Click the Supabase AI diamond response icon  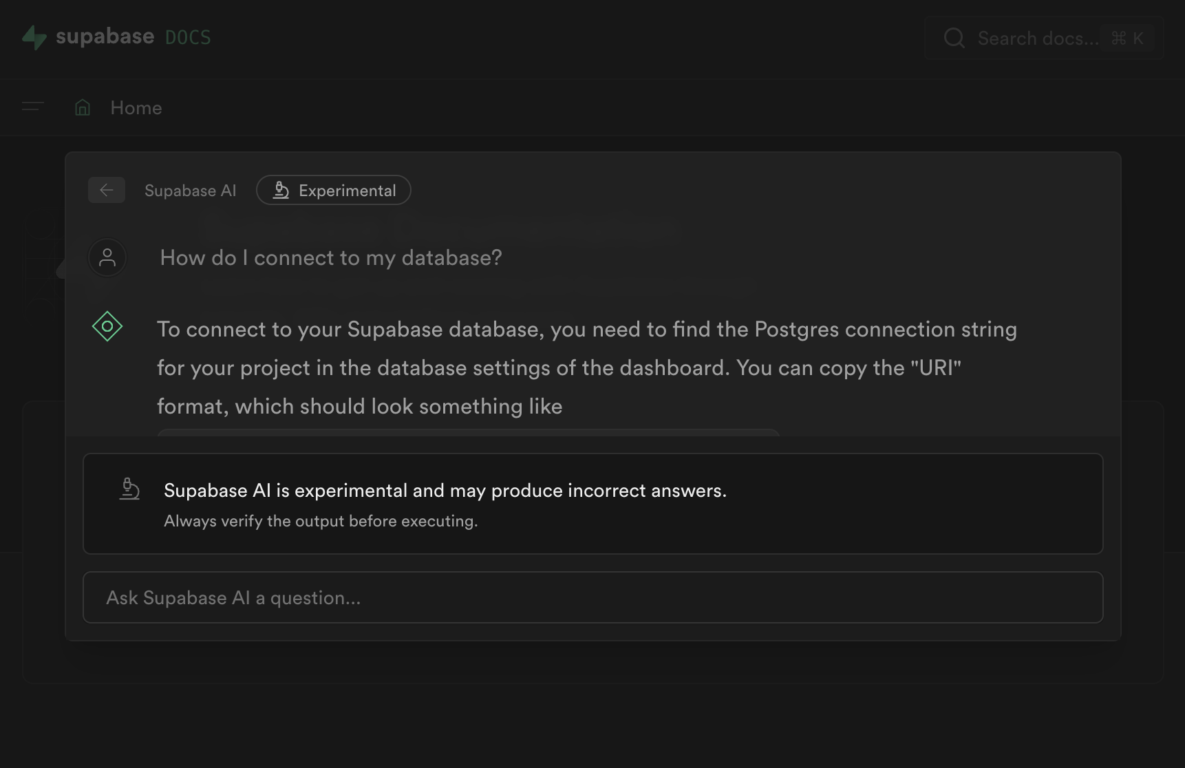tap(107, 327)
